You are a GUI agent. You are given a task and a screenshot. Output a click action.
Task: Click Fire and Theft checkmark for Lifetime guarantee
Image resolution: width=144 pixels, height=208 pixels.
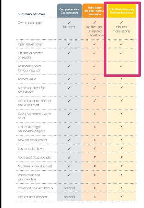coord(94,53)
